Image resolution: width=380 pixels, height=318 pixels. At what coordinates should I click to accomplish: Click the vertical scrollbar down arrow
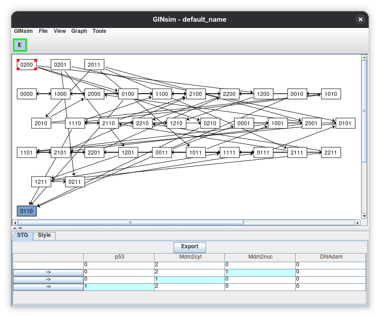coord(364,216)
